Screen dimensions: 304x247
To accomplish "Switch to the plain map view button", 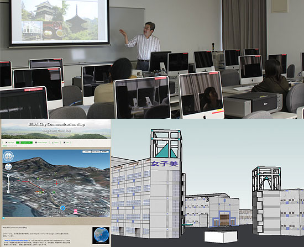I will pyautogui.click(x=87, y=151).
